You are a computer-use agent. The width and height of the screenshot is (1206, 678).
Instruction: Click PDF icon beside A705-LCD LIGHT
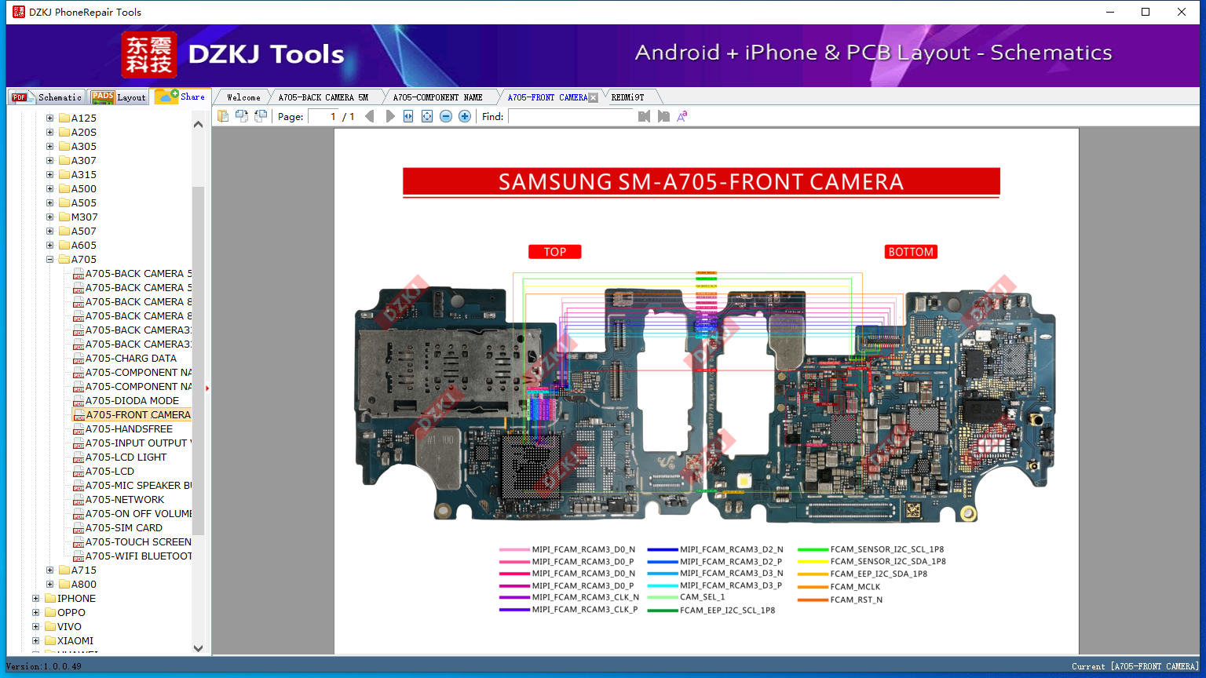[x=79, y=457]
